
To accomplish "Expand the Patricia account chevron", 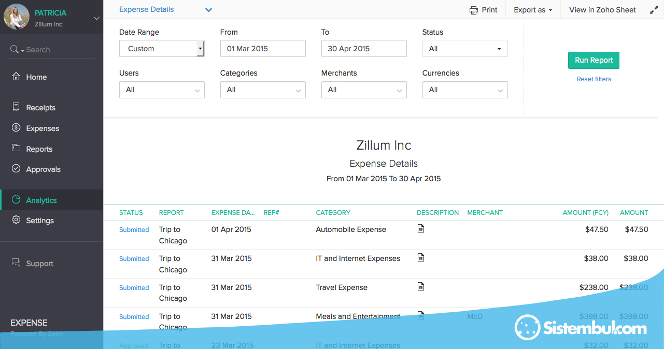I will pyautogui.click(x=96, y=18).
